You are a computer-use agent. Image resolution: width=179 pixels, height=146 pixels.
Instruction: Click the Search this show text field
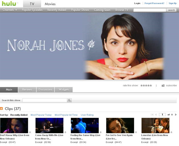[45, 100]
